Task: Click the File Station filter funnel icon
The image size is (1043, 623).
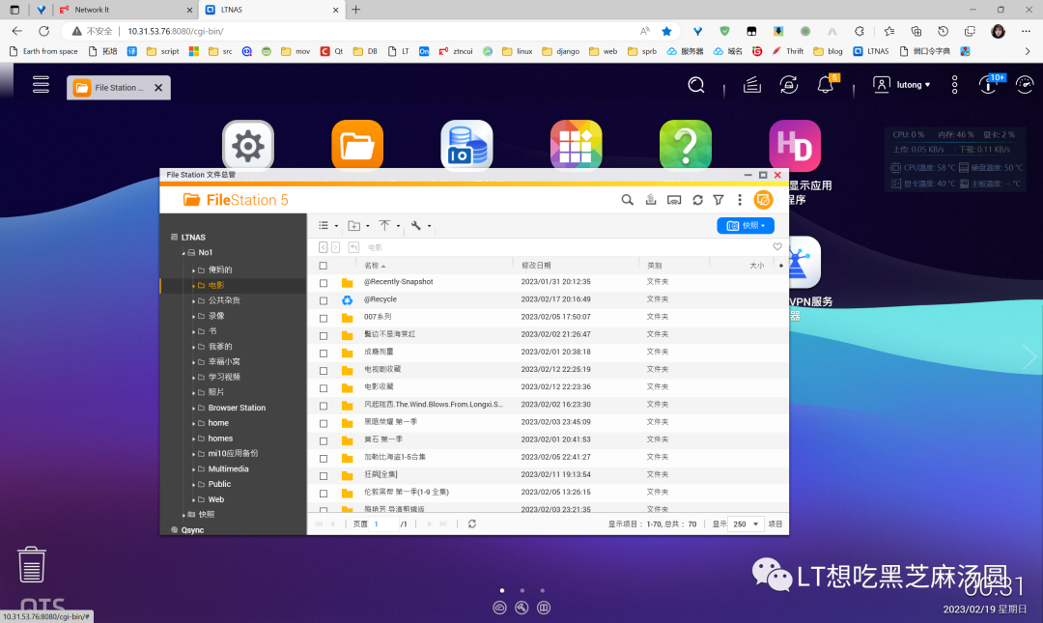Action: click(719, 200)
